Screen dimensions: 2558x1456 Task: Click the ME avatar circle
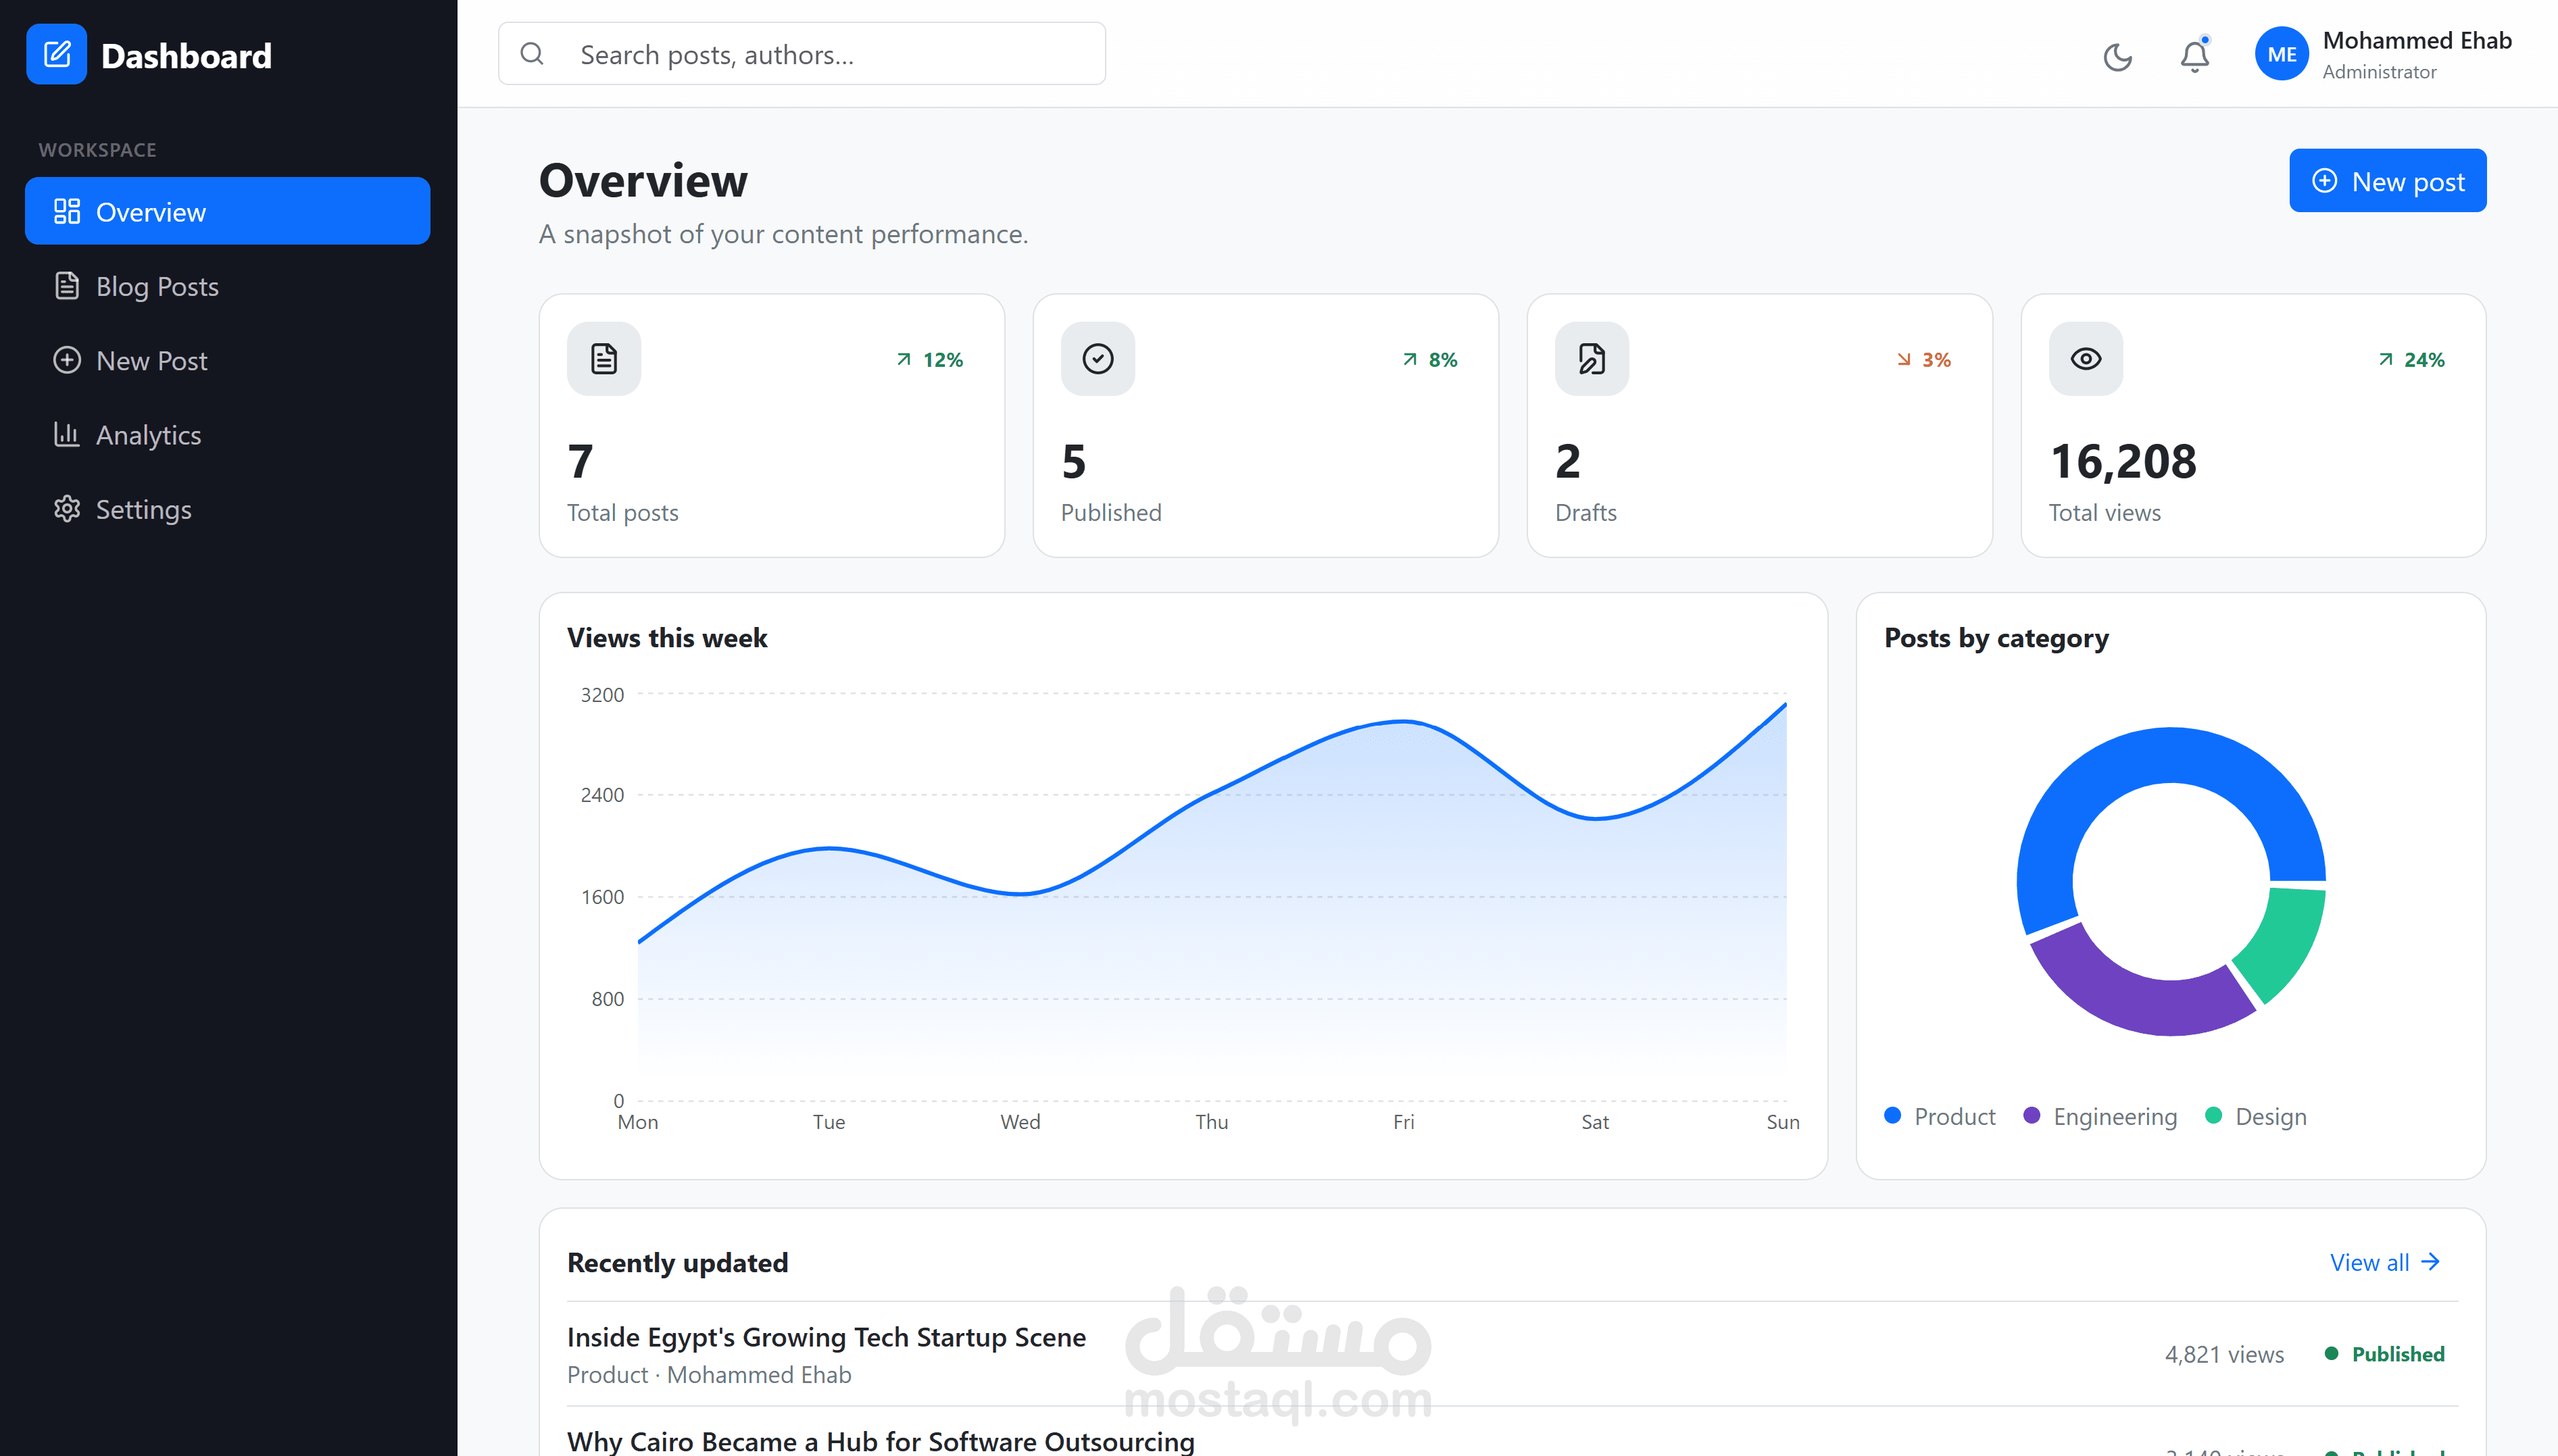tap(2281, 54)
